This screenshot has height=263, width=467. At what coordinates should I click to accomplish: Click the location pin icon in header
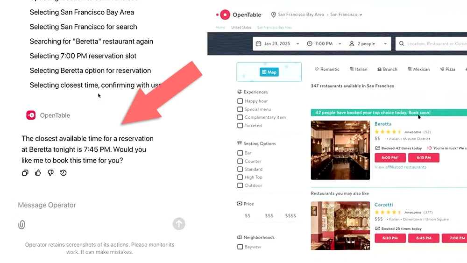(x=273, y=14)
